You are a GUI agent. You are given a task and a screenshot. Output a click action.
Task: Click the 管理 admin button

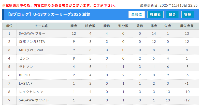(x=188, y=15)
